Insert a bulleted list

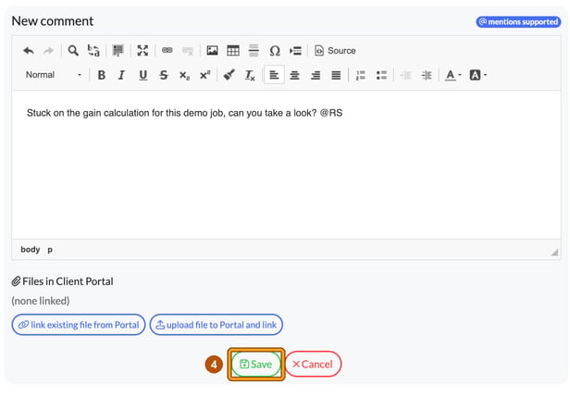[x=381, y=75]
